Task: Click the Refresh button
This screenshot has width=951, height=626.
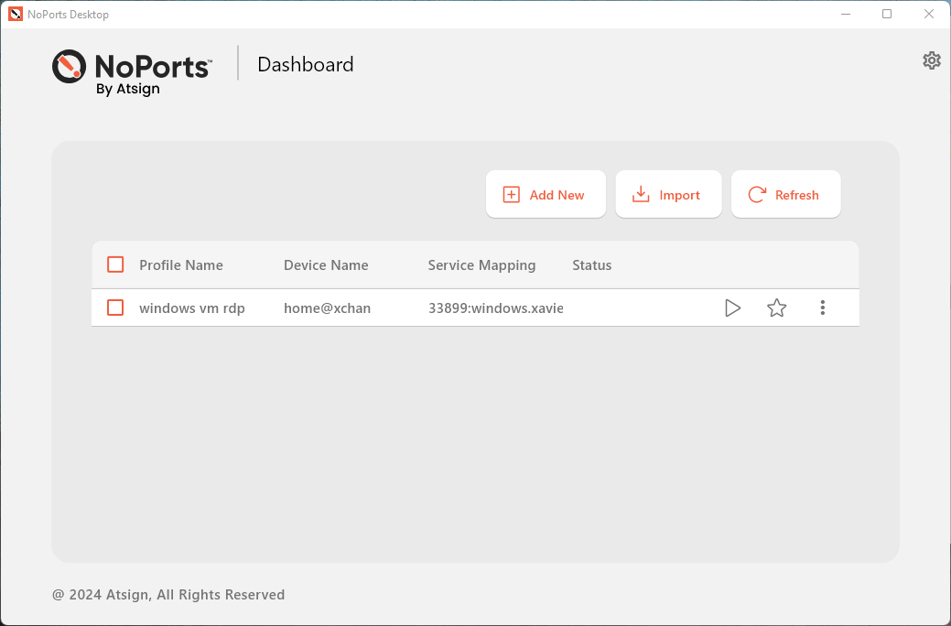Action: pos(786,194)
